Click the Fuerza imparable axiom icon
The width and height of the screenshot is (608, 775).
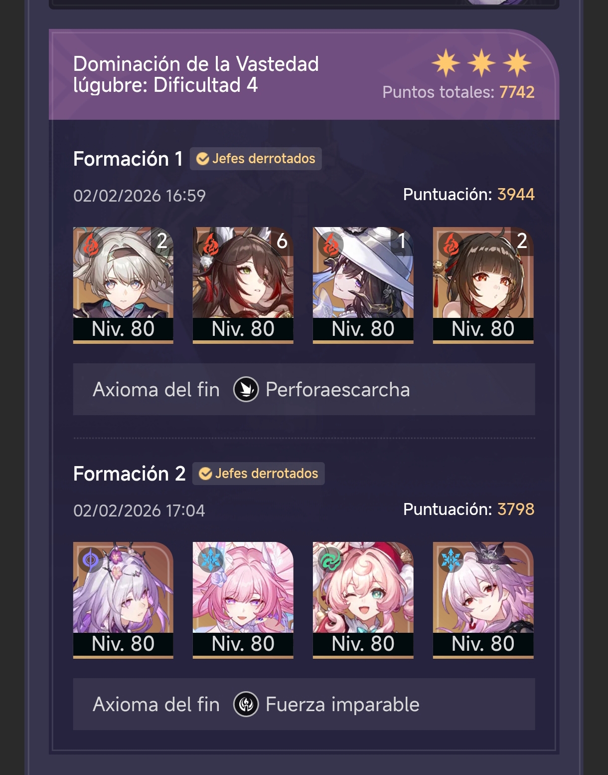tap(246, 704)
